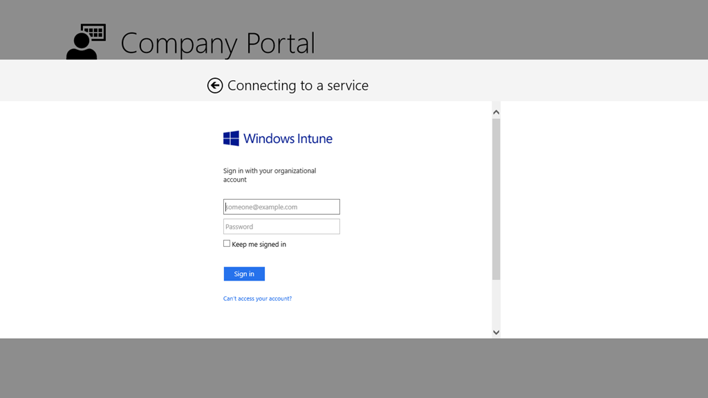Click the scrollbar down arrow
Screen dimensions: 708x398
pyautogui.click(x=496, y=332)
